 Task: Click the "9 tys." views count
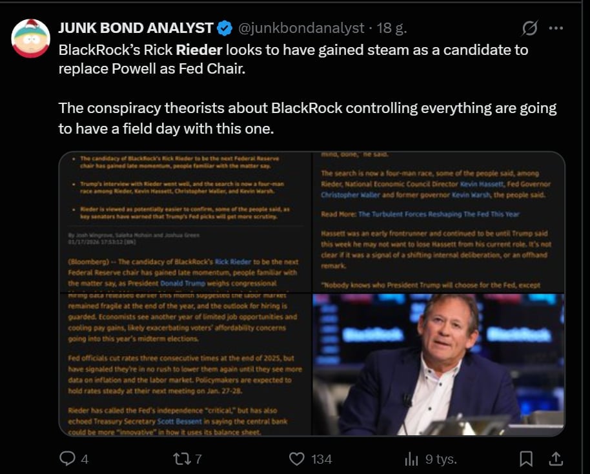[x=441, y=459]
